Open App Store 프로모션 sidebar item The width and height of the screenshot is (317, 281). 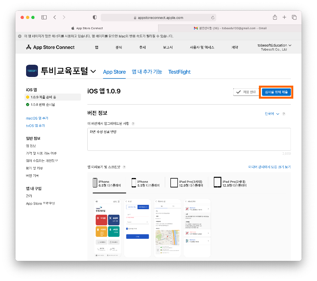[x=40, y=204]
